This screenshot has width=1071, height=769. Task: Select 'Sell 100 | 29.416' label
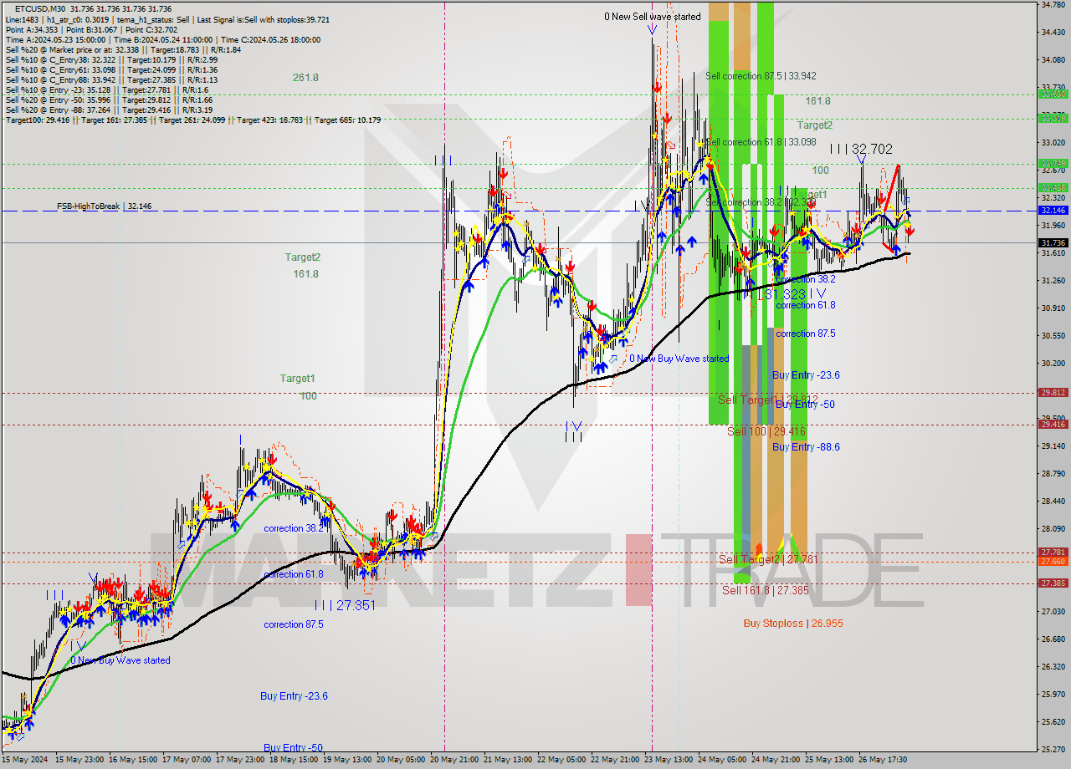coord(766,431)
